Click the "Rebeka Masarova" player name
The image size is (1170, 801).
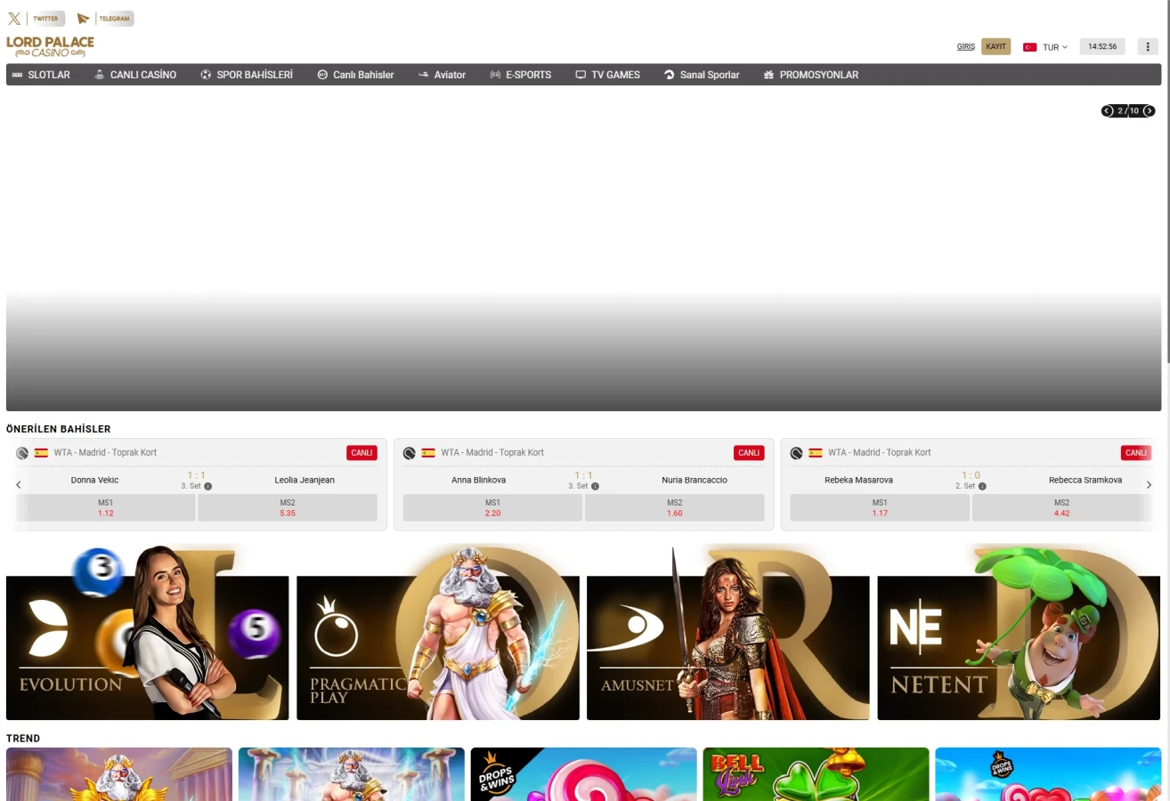858,481
